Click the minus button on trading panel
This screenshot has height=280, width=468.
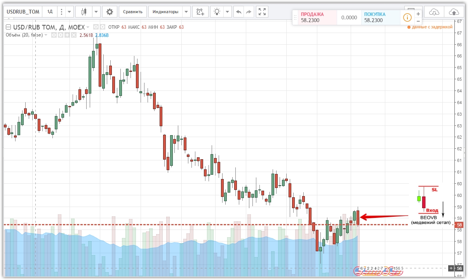(418, 21)
